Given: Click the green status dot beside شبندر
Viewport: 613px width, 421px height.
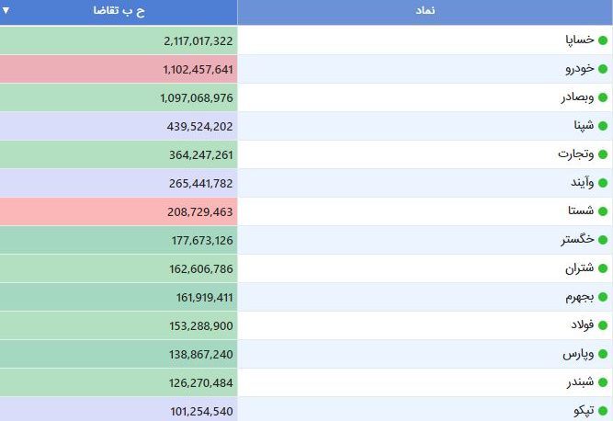Looking at the screenshot, I should pos(603,382).
